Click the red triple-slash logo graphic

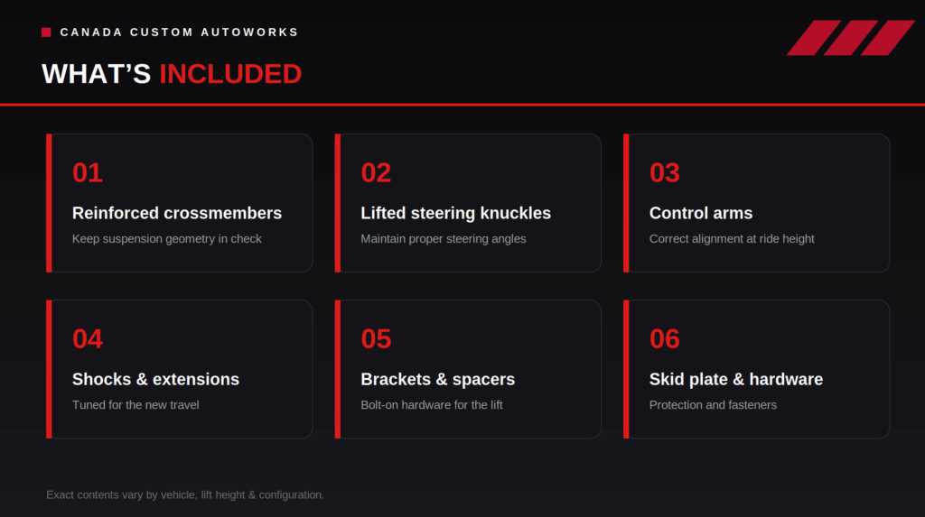(851, 38)
